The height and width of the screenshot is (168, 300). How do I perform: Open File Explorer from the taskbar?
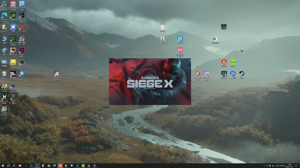tap(20, 166)
